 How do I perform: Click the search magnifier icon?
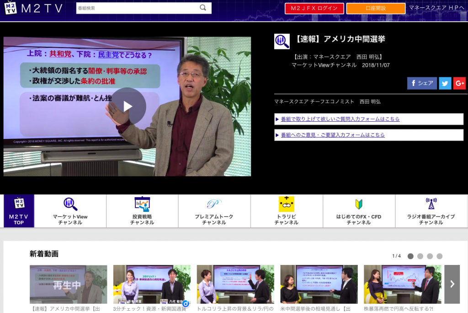point(203,8)
